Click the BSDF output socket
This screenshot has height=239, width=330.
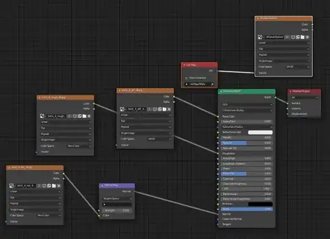[x=275, y=98]
